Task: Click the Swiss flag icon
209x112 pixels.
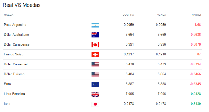Action: coord(95,55)
